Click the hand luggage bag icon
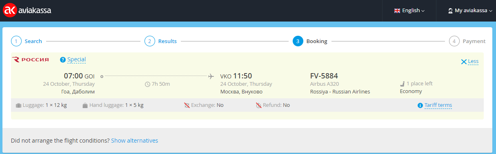Screen dimensions: 496x154 [85, 105]
